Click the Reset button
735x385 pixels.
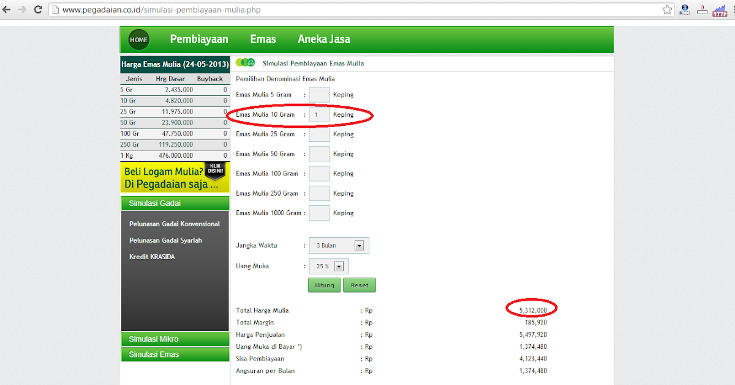coord(360,285)
